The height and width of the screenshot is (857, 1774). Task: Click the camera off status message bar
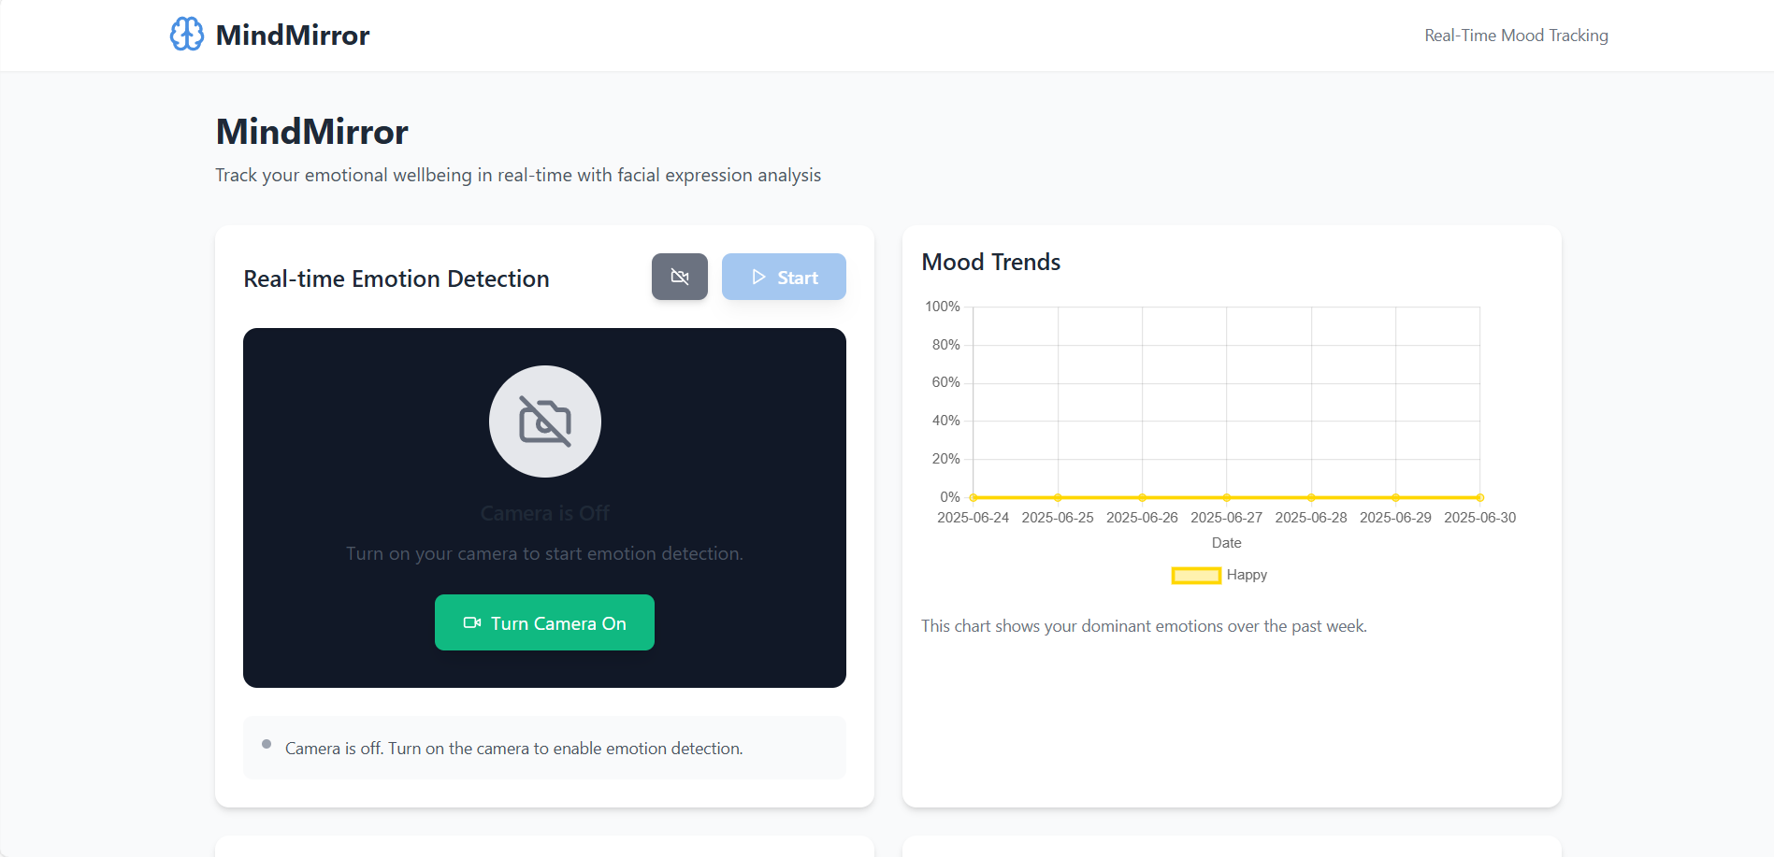[x=544, y=748]
